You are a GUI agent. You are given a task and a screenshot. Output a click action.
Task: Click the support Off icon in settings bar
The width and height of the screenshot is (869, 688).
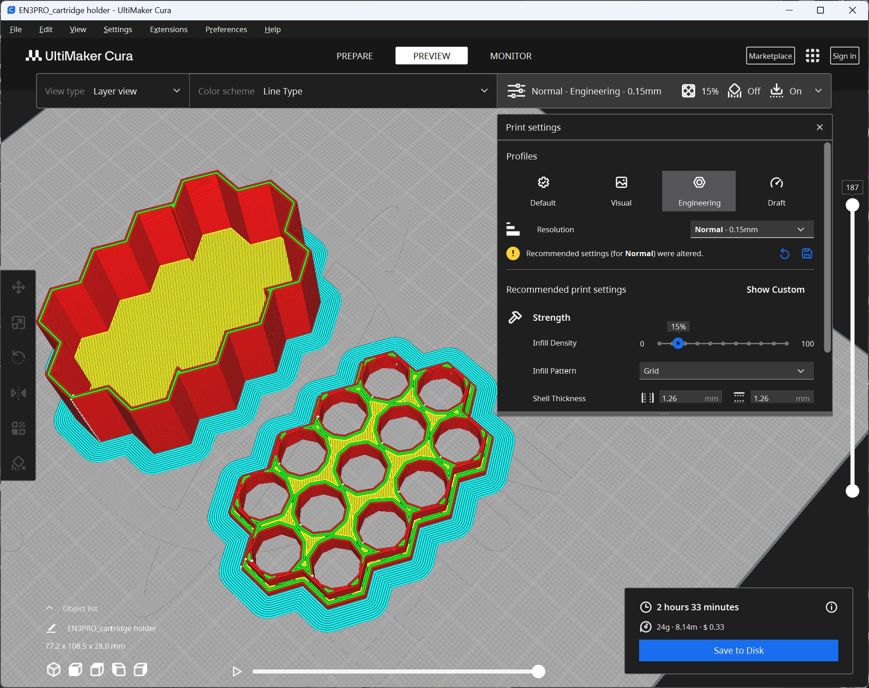click(734, 91)
